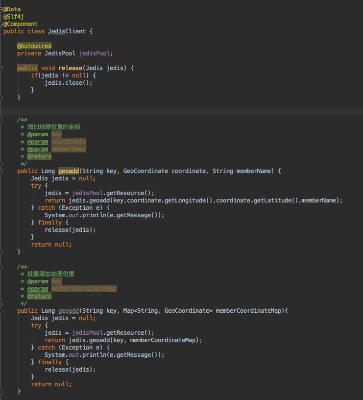Click the comment 批量添加地理位置
The image size is (363, 400).
(51, 274)
